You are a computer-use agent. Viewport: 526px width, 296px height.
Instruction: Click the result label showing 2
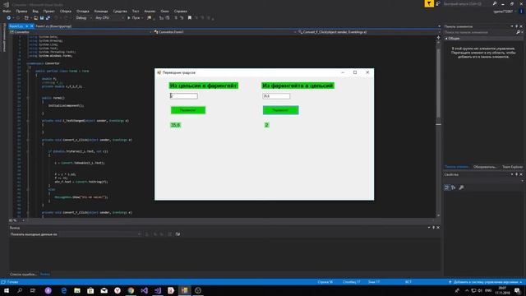tap(266, 125)
